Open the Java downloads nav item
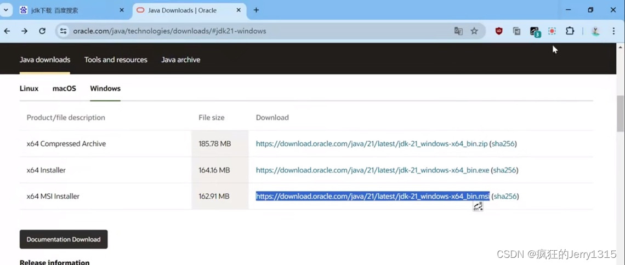Screen dimensions: 625x265 (45, 60)
